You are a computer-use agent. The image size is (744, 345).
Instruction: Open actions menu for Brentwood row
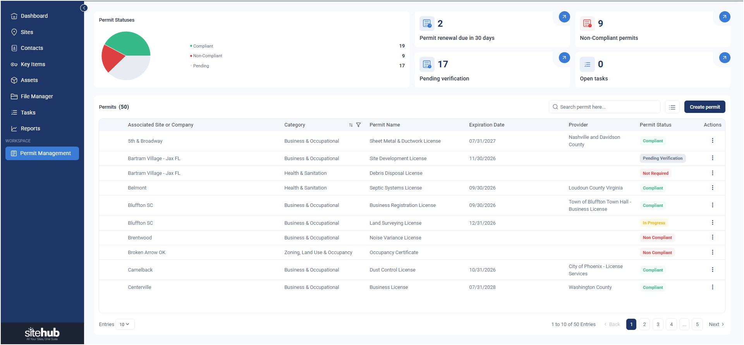tap(712, 237)
